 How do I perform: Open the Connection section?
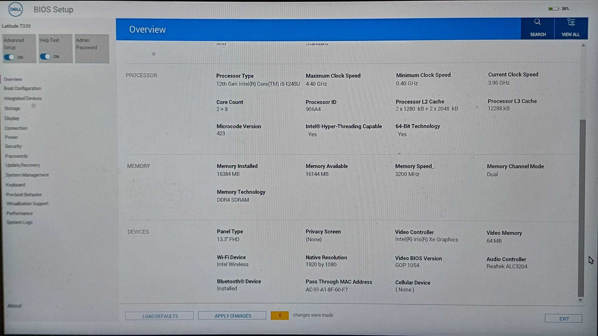[x=16, y=128]
